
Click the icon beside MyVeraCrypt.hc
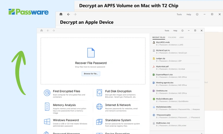(154, 50)
